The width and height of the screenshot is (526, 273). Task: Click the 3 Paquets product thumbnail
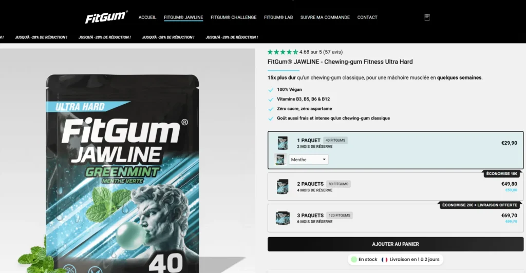283,218
